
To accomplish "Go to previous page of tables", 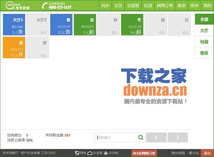I will pyautogui.click(x=156, y=137).
